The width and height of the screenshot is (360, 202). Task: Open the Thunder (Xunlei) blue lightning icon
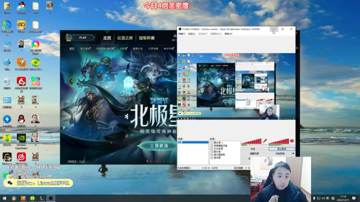coord(7,120)
